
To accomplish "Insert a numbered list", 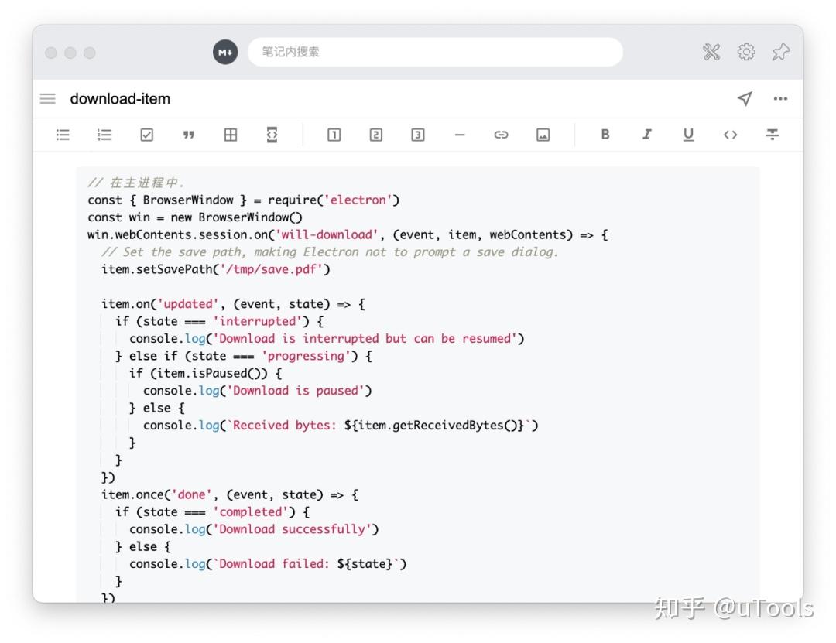I will pyautogui.click(x=104, y=134).
